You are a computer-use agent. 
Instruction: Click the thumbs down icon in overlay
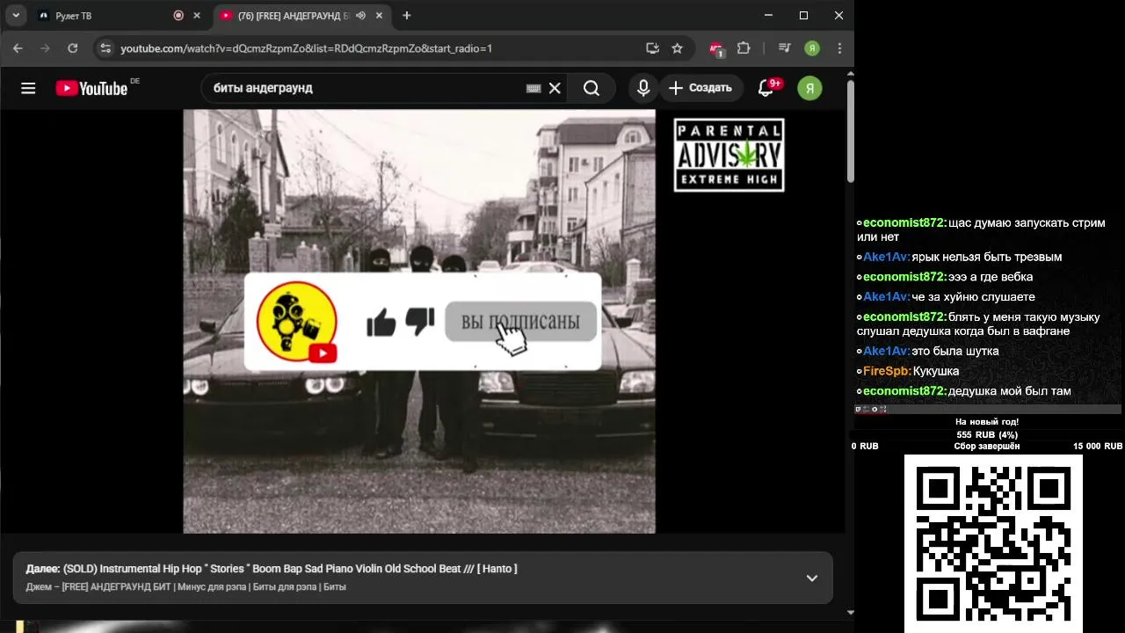pos(420,321)
